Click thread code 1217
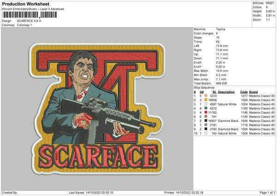Screen dimensions: 277x196 244,96
